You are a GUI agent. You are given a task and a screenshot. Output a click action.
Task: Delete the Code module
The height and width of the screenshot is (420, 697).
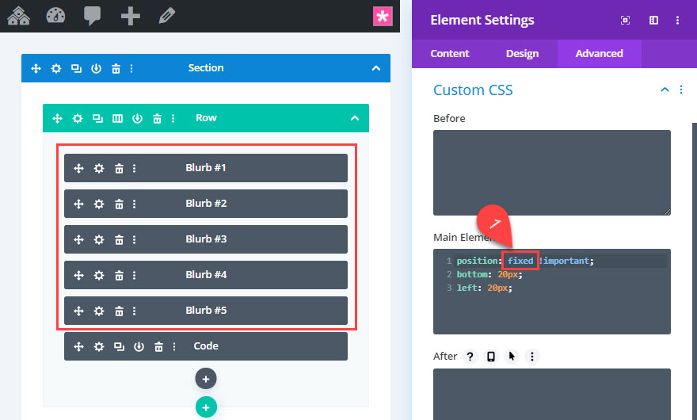pos(158,346)
